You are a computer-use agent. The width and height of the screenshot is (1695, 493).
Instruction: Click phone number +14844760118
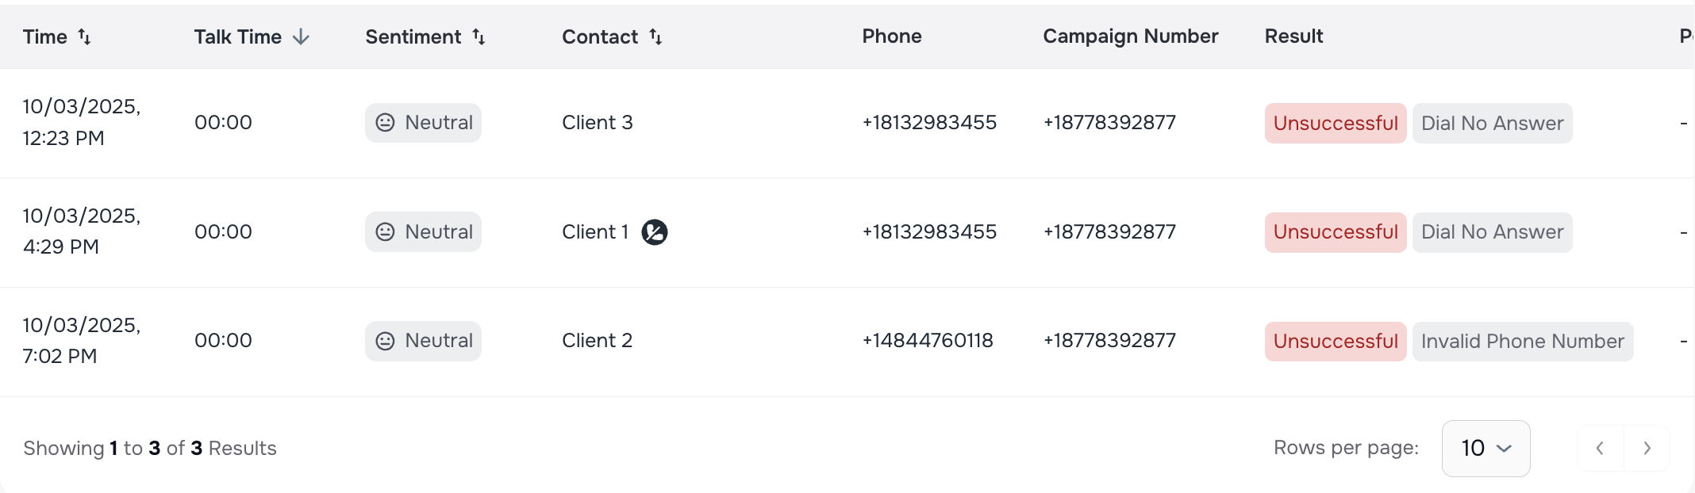point(928,341)
